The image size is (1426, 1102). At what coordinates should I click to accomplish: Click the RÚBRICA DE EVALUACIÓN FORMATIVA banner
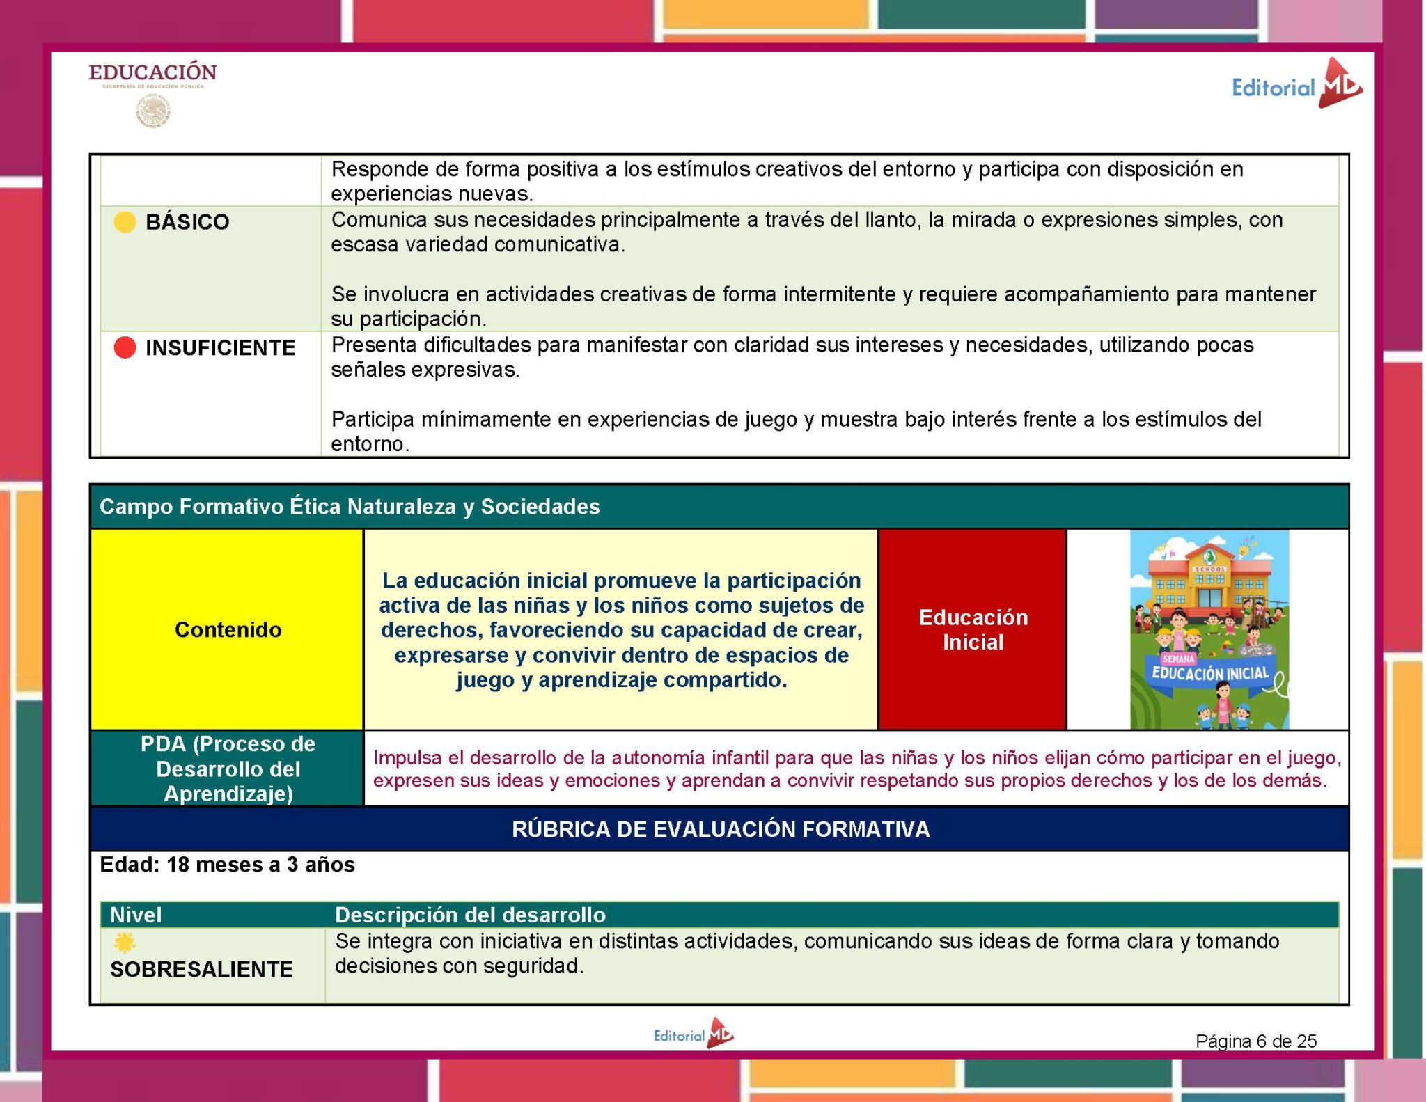coord(720,829)
